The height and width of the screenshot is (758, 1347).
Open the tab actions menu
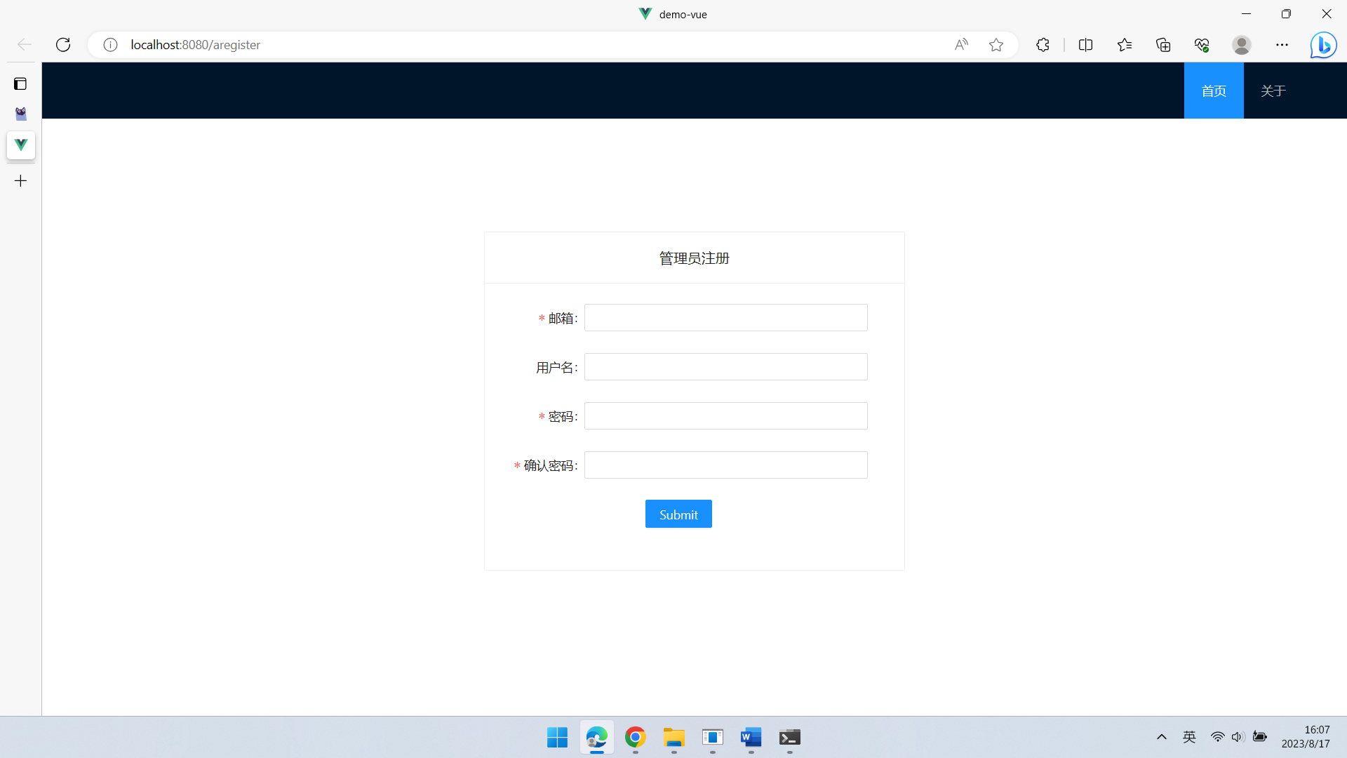(20, 84)
